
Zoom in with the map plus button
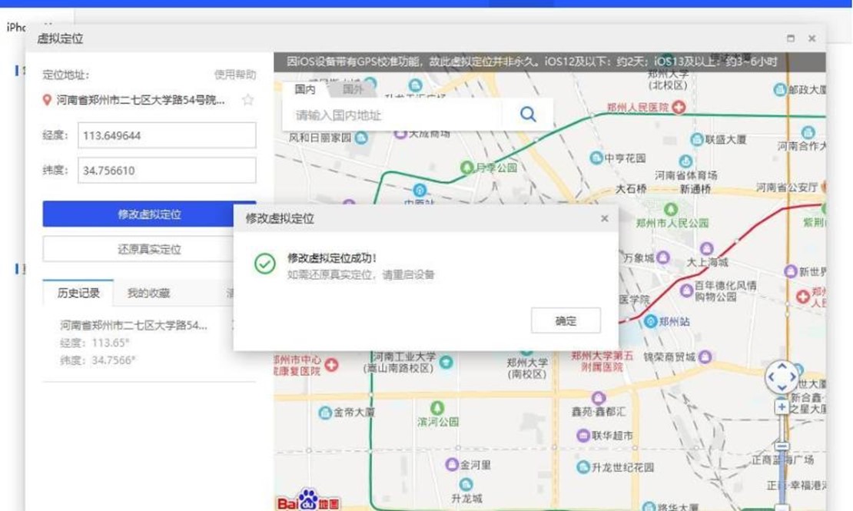tap(782, 407)
